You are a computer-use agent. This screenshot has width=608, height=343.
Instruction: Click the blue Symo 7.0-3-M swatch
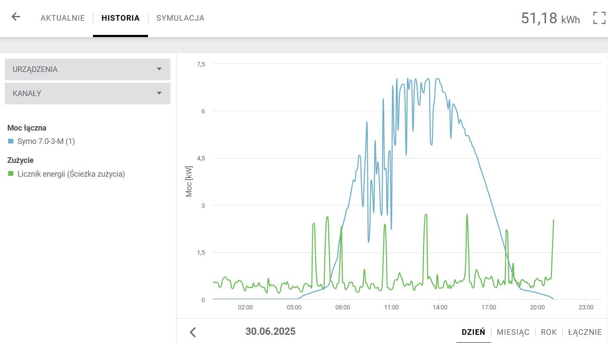pos(11,141)
